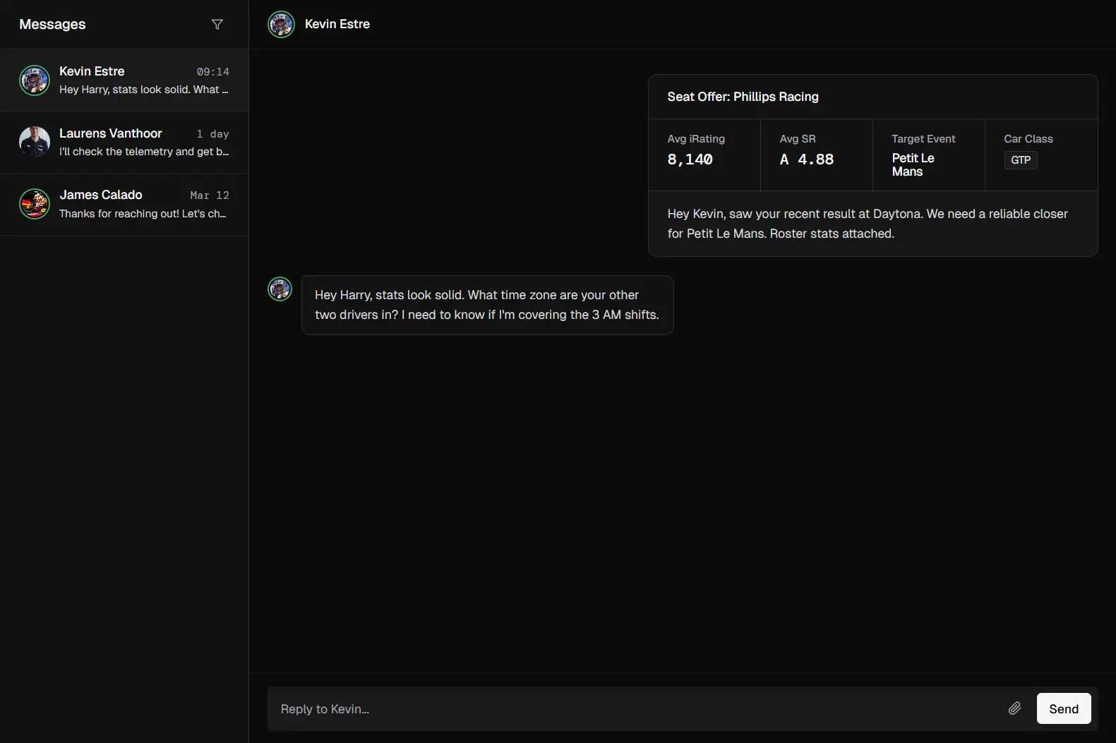Send the reply message
The image size is (1116, 743).
tap(1064, 708)
